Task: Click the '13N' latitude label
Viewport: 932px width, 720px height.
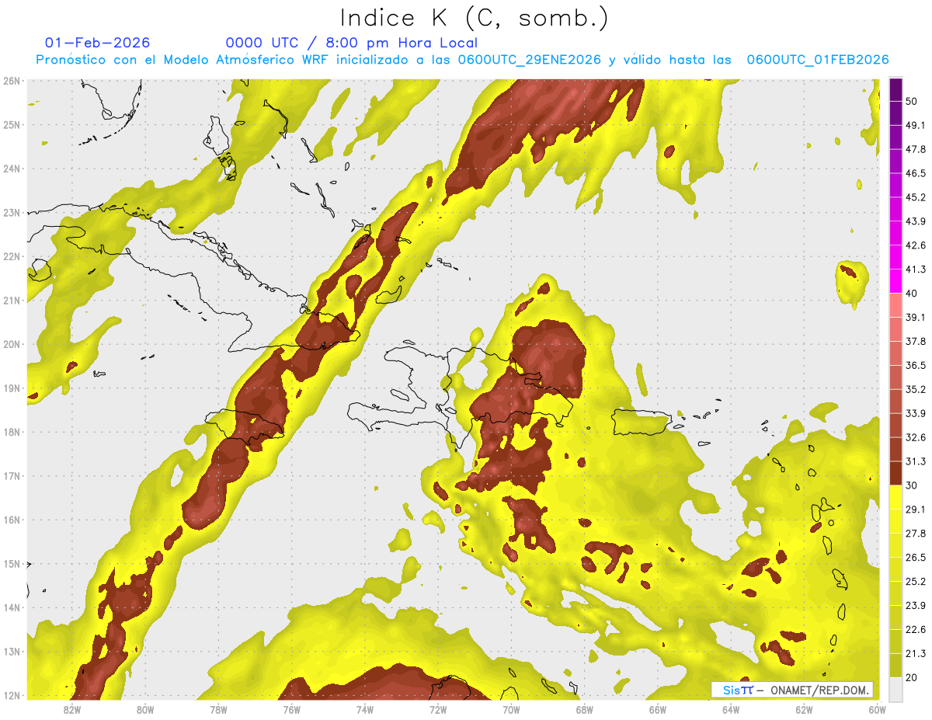Action: [x=12, y=652]
